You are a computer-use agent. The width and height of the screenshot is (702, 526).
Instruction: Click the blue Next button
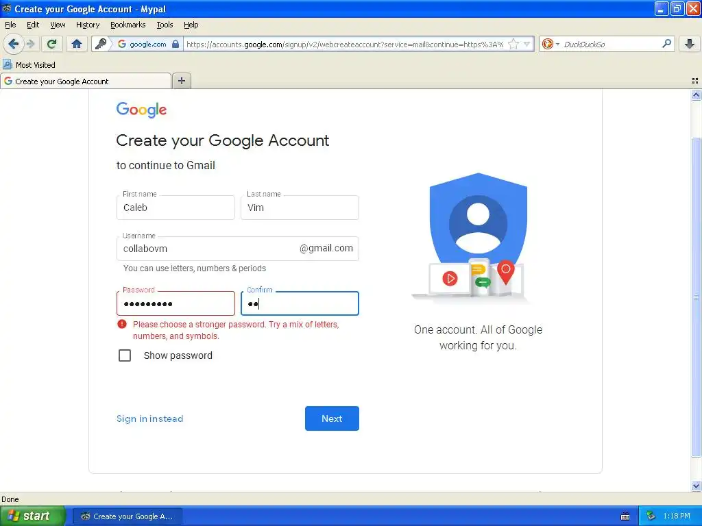tap(332, 418)
